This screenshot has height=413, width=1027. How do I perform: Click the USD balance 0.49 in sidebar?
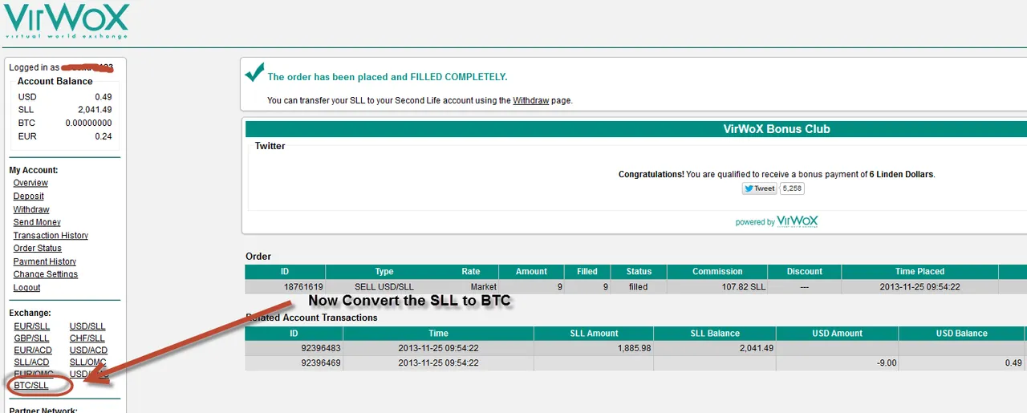click(103, 97)
